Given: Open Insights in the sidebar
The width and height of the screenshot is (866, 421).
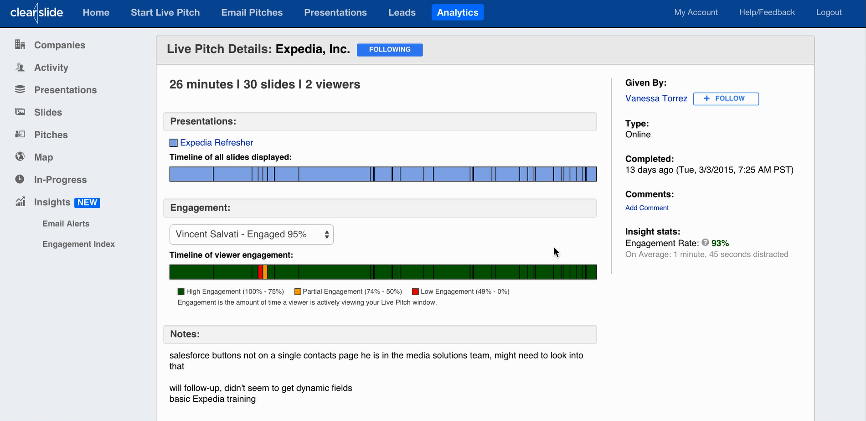Looking at the screenshot, I should click(x=52, y=202).
